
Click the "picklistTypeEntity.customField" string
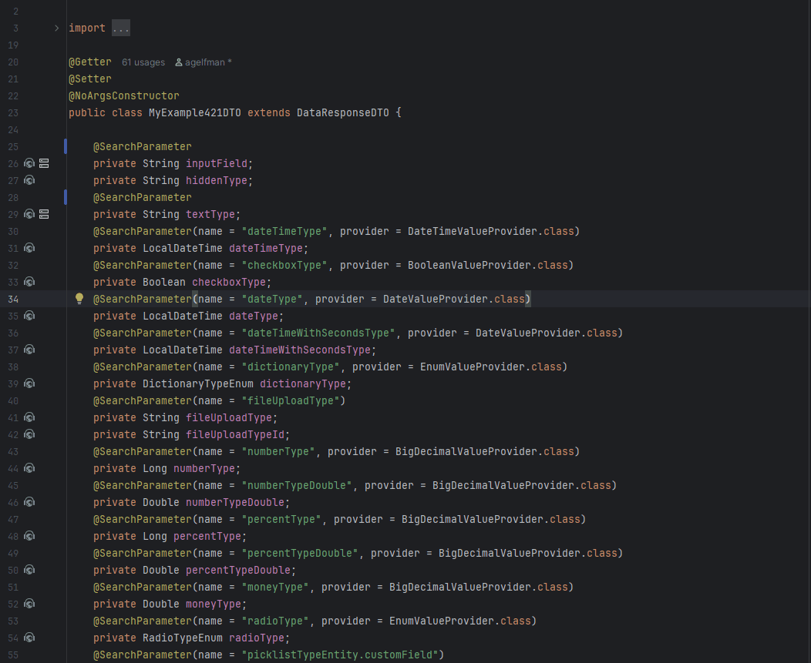[340, 655]
